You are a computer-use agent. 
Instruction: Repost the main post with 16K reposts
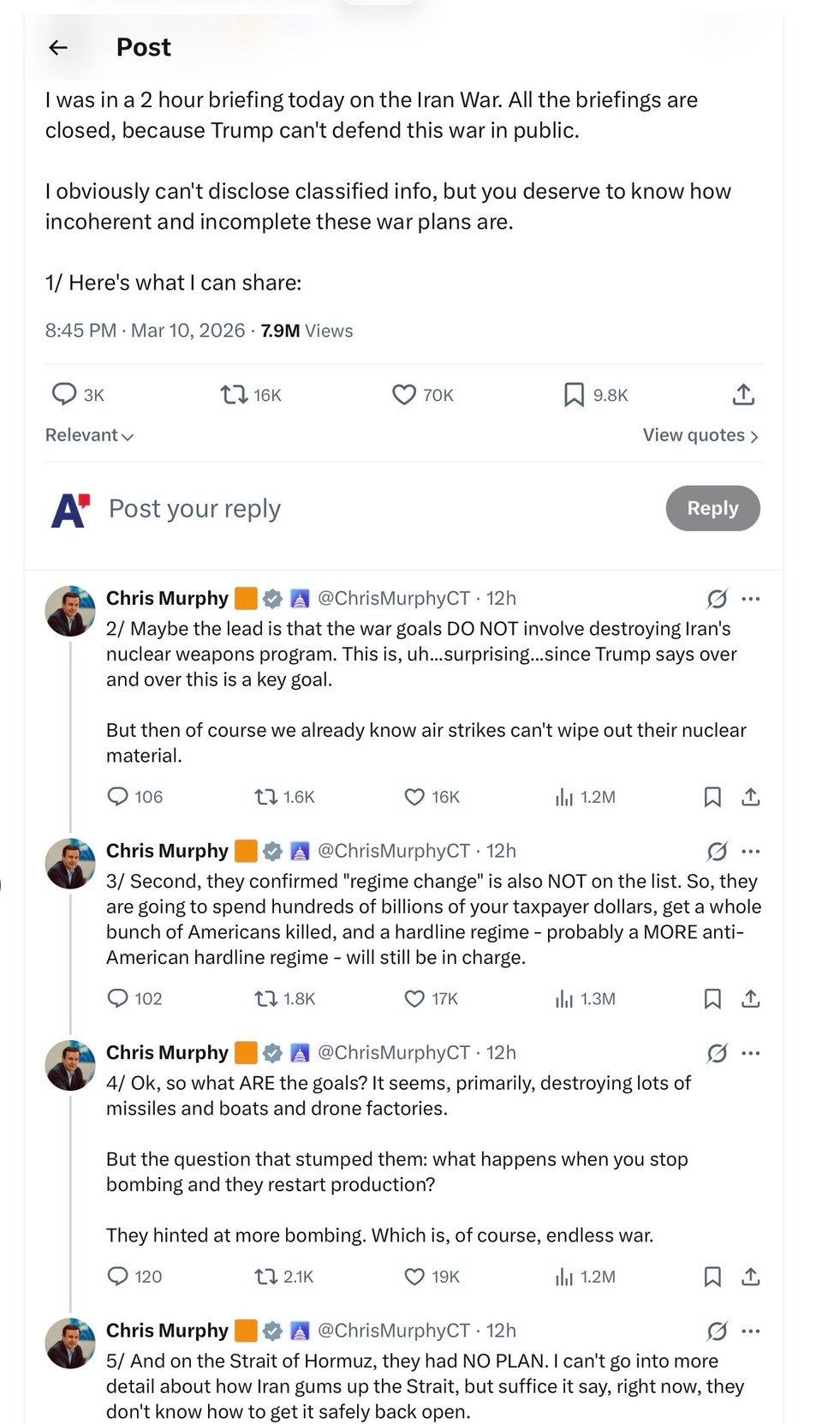[x=234, y=395]
